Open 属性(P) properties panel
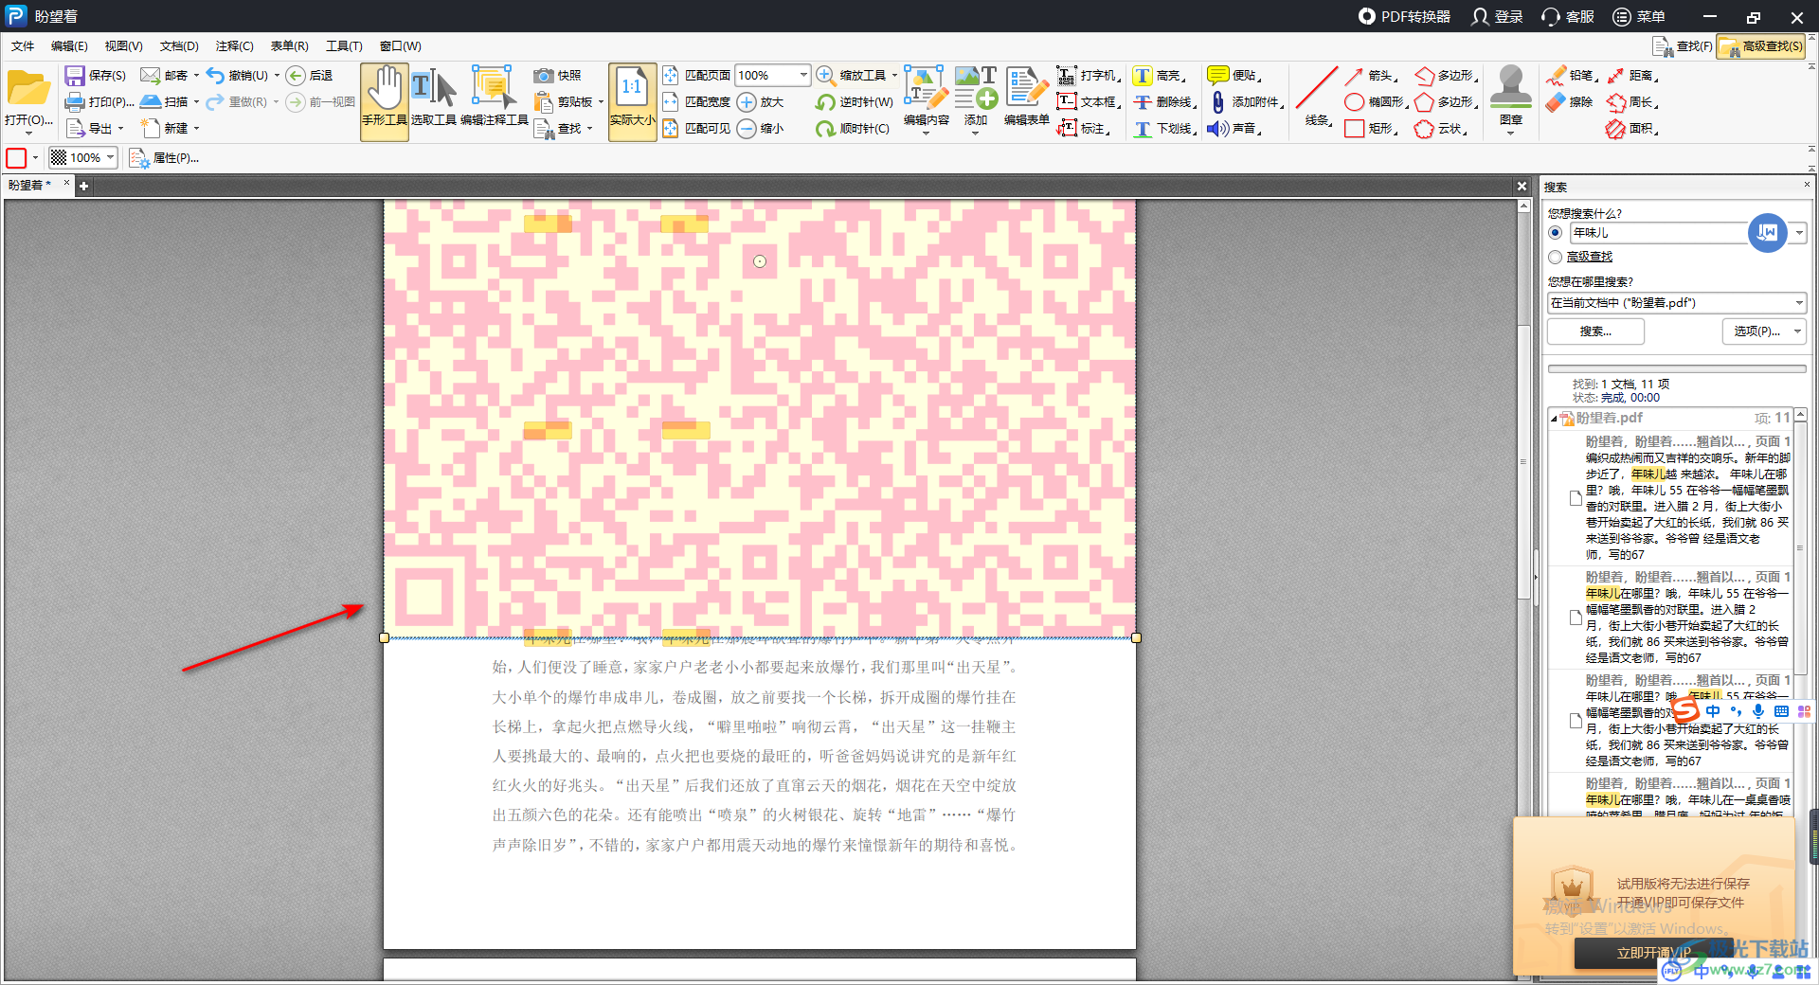1819x985 pixels. point(165,157)
